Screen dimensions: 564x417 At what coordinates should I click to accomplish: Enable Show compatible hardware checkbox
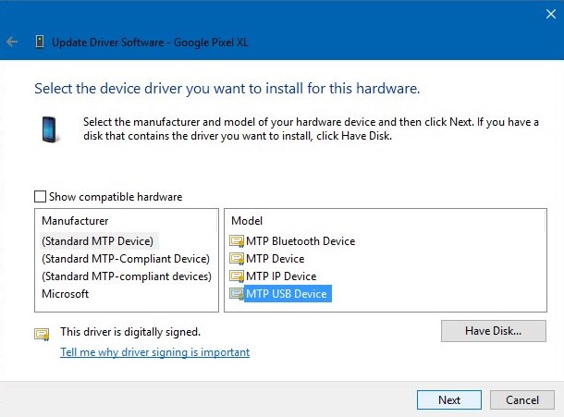click(40, 197)
